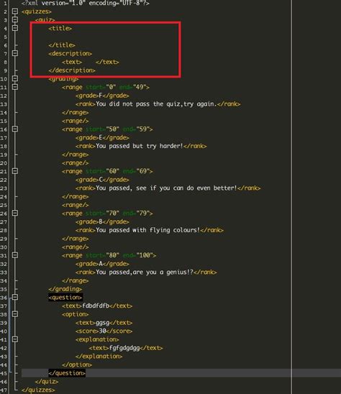341x394 pixels.
Task: Collapse the <grading> section fold marker
Action: click(15, 78)
